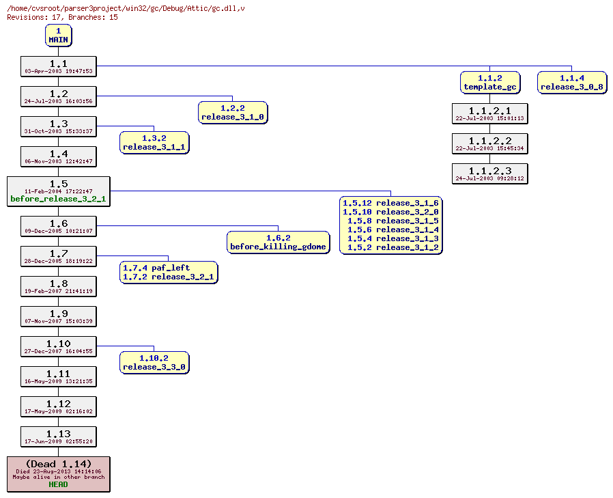Click the 1.5.10 release_3_2_0 entry
The width and height of the screenshot is (613, 498).
390,212
